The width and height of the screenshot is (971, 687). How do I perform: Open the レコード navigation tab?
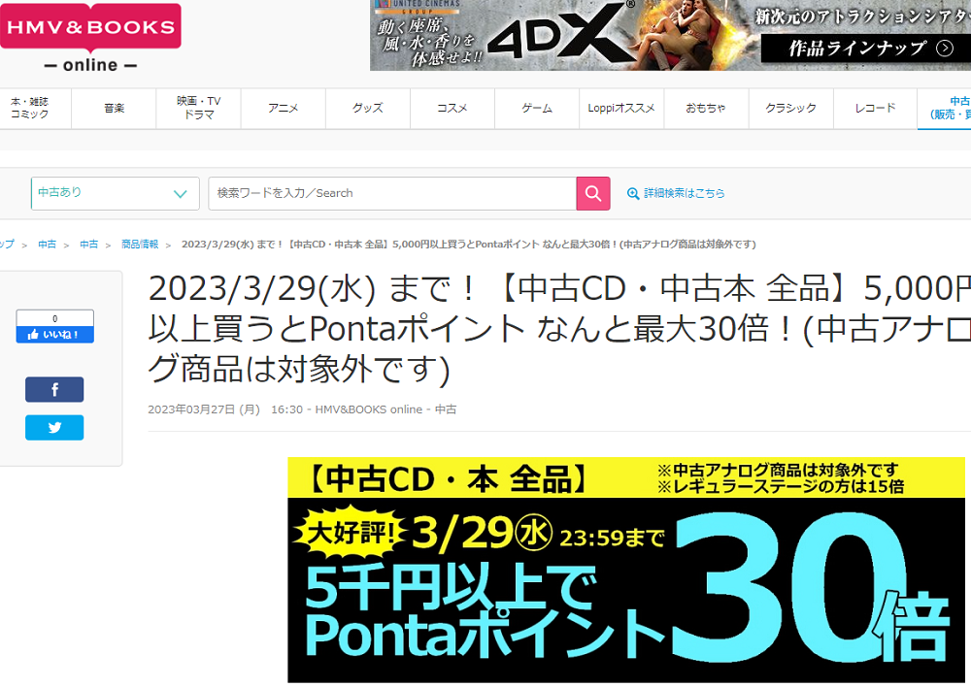coord(875,109)
